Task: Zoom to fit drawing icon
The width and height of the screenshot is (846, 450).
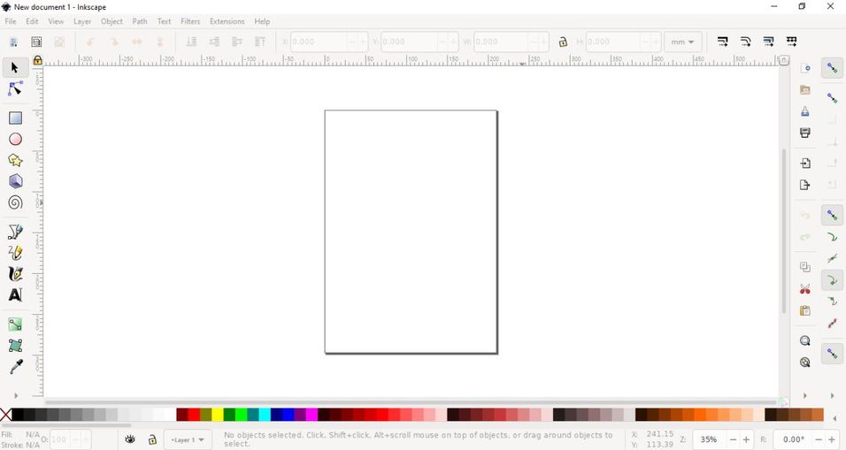Action: click(805, 362)
